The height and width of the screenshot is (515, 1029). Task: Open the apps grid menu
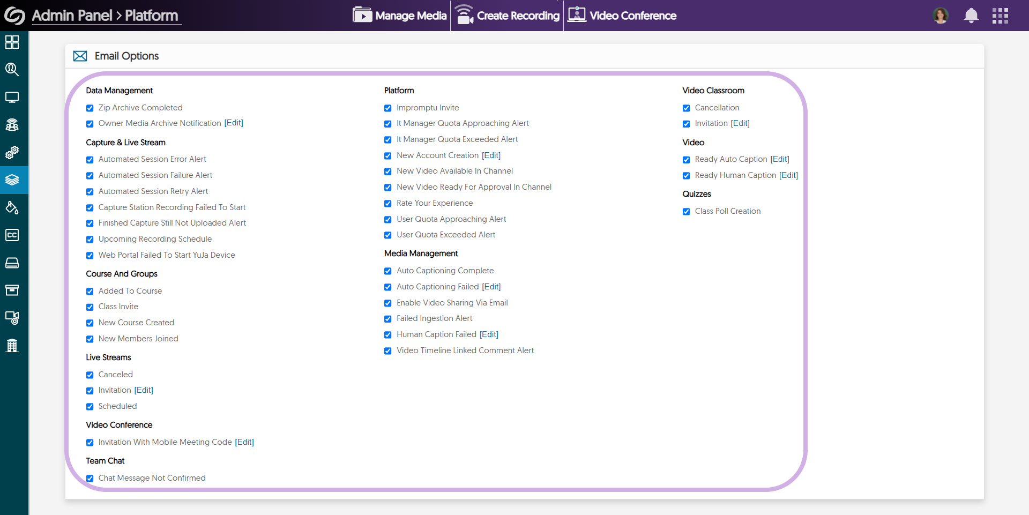[1000, 16]
